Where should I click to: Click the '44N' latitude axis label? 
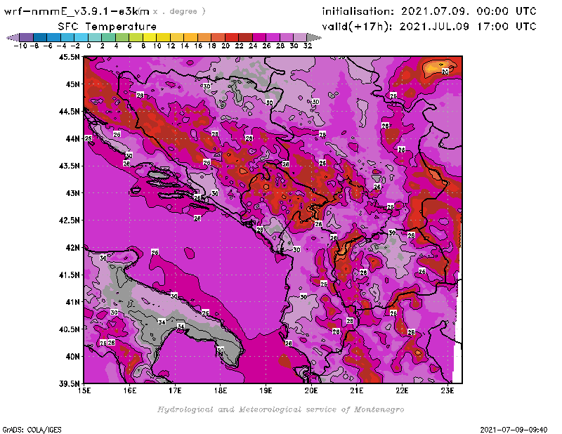coord(72,138)
